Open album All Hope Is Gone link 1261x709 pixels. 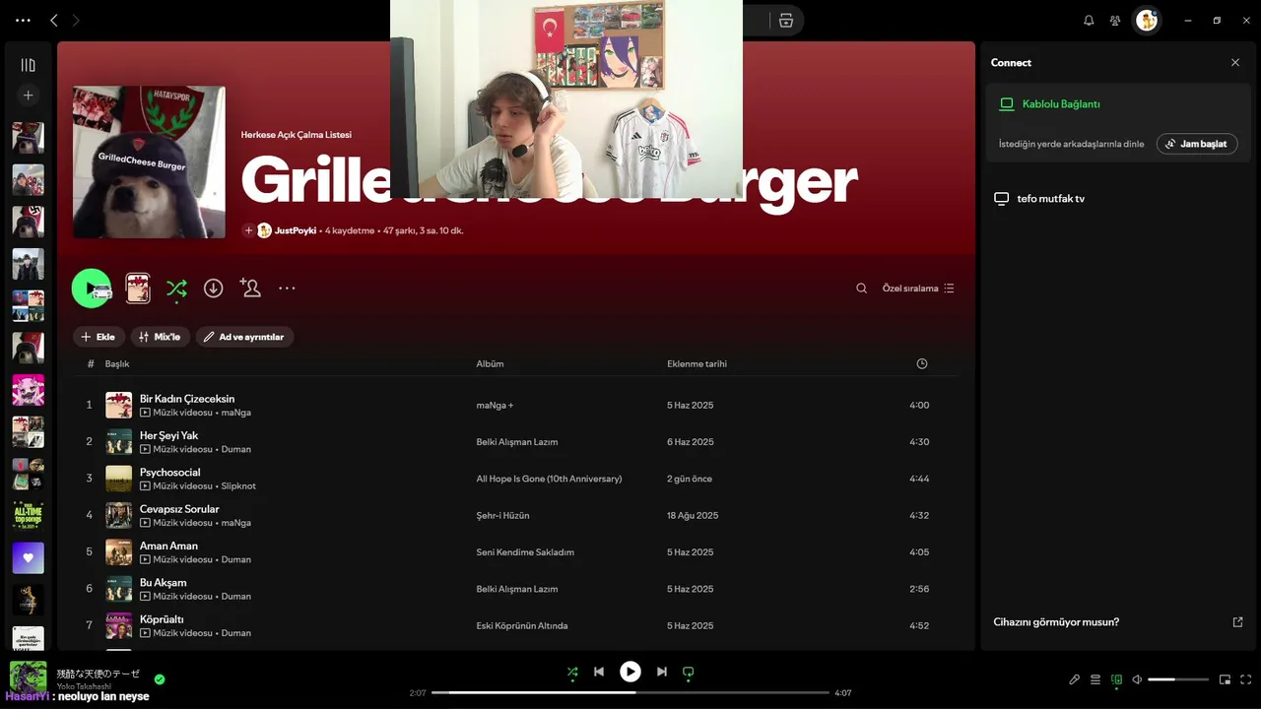(x=549, y=479)
